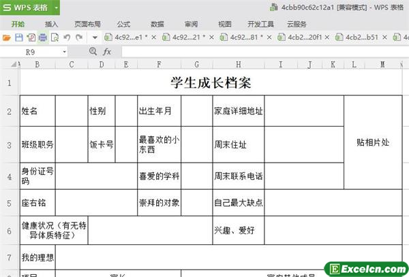Viewport: 409px width, 277px height.
Task: Expand the quick access toolbar dropdown
Action: pyautogui.click(x=95, y=38)
